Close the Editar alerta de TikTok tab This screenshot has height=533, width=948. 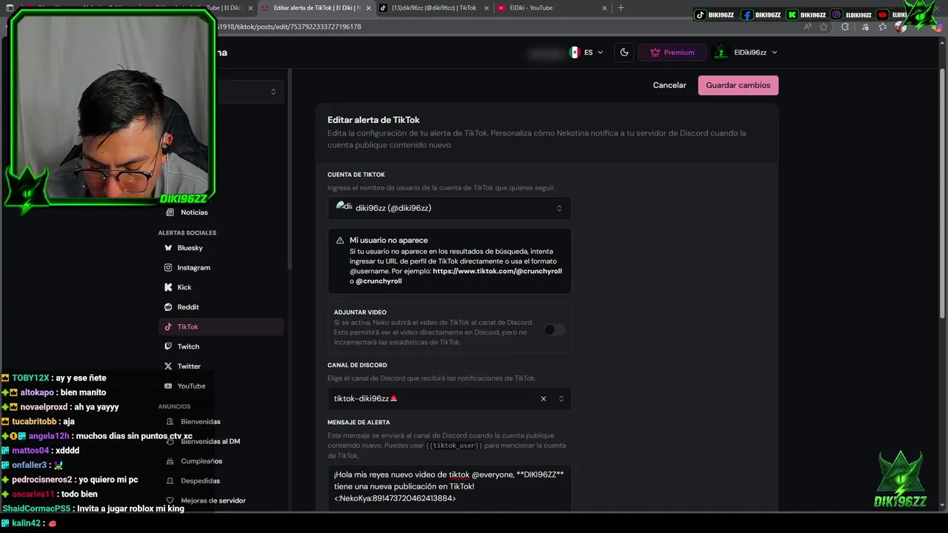tap(368, 8)
